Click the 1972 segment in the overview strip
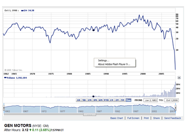The height and width of the screenshot is (134, 191). pyautogui.click(x=50, y=109)
